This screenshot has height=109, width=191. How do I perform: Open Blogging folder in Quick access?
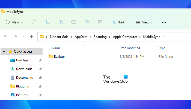(23, 86)
